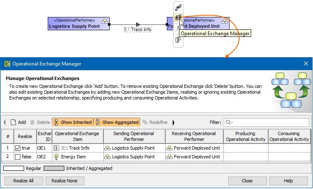Click the Operational Exchange Manager smart manipulator icon

(178, 17)
